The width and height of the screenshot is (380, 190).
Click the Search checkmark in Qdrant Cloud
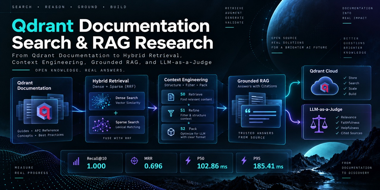click(x=345, y=83)
